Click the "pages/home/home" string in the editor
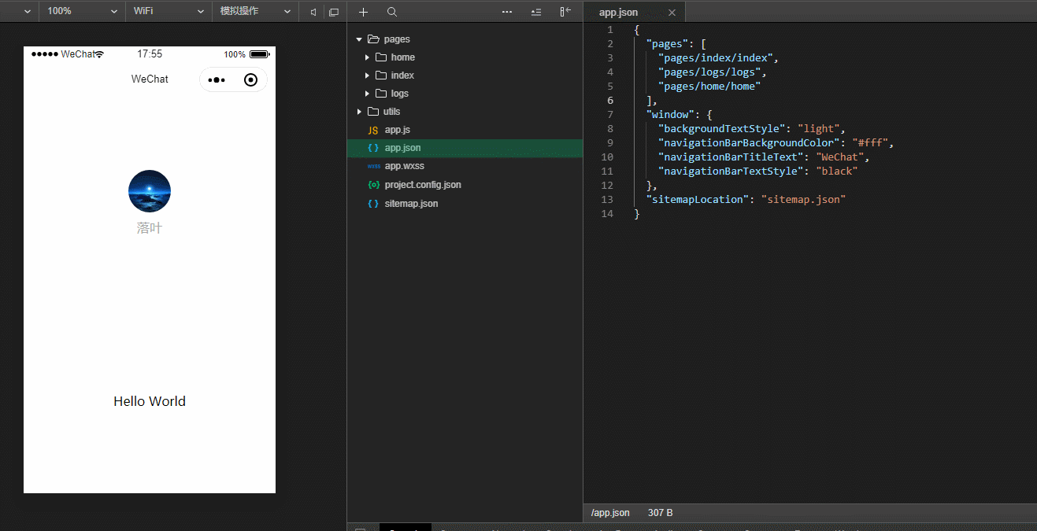 [x=710, y=87]
